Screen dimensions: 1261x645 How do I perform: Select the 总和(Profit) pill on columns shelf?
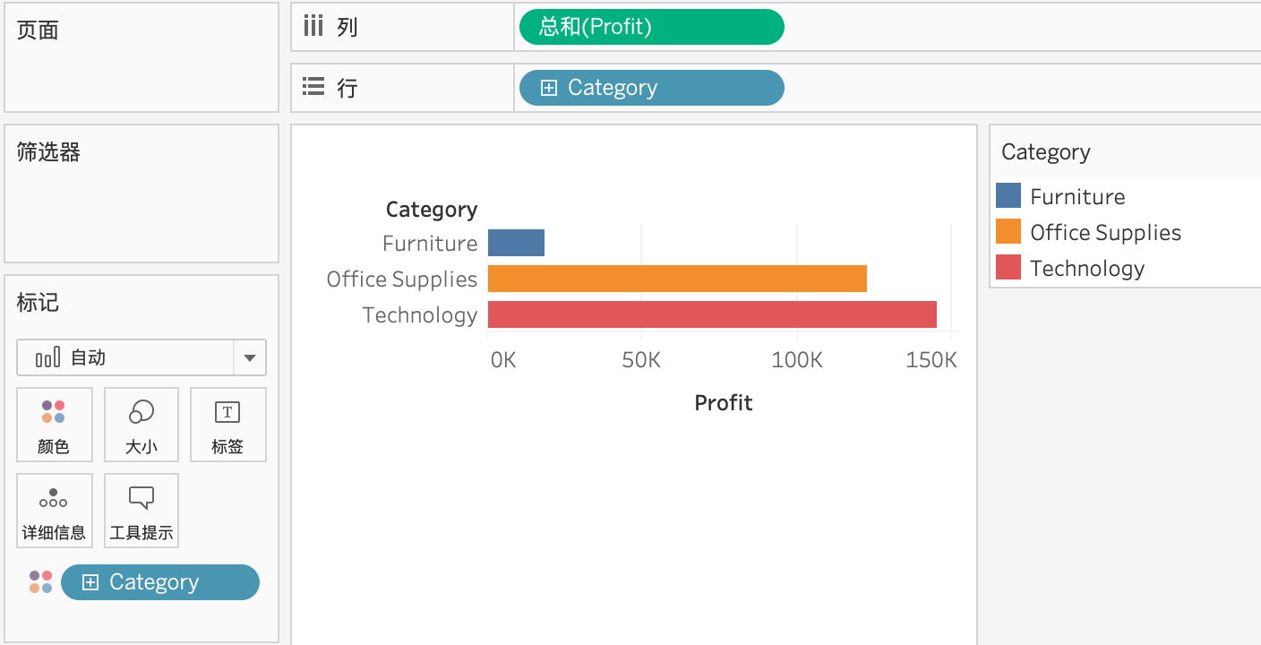651,27
